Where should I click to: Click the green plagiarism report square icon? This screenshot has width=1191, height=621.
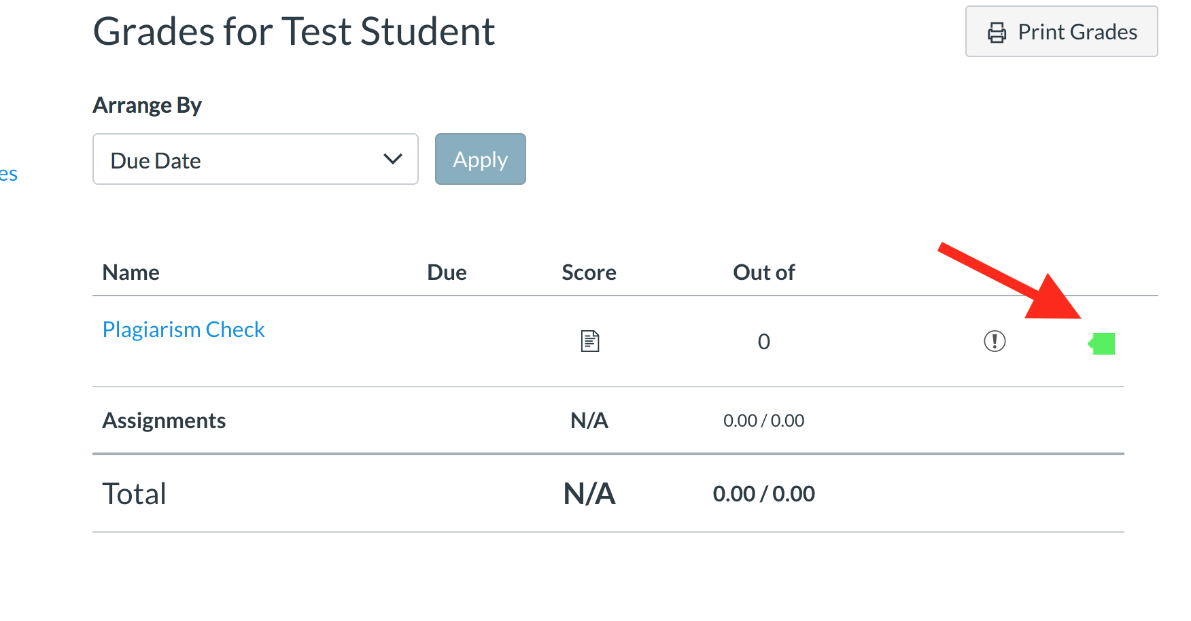pyautogui.click(x=1103, y=344)
